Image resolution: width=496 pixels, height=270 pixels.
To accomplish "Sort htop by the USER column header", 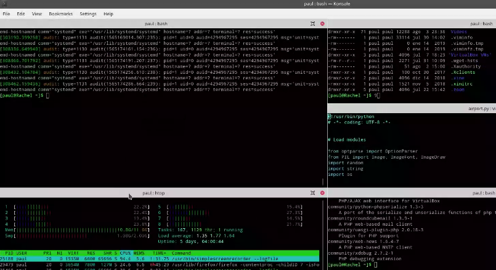I will [22, 253].
